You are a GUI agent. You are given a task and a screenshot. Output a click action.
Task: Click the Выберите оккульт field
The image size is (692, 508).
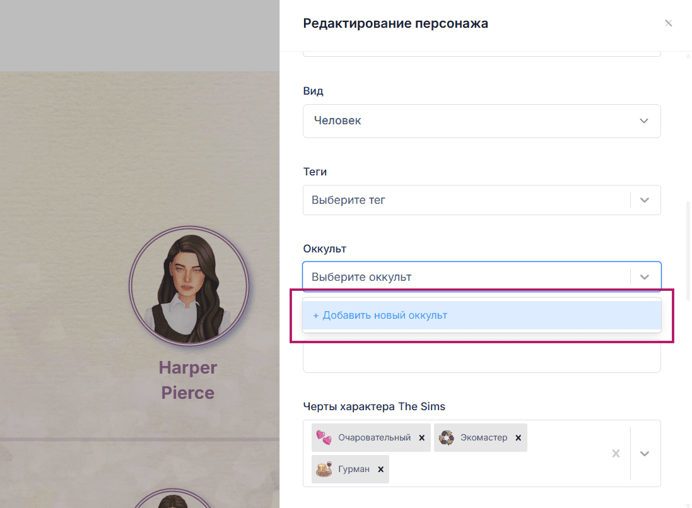[x=481, y=277]
